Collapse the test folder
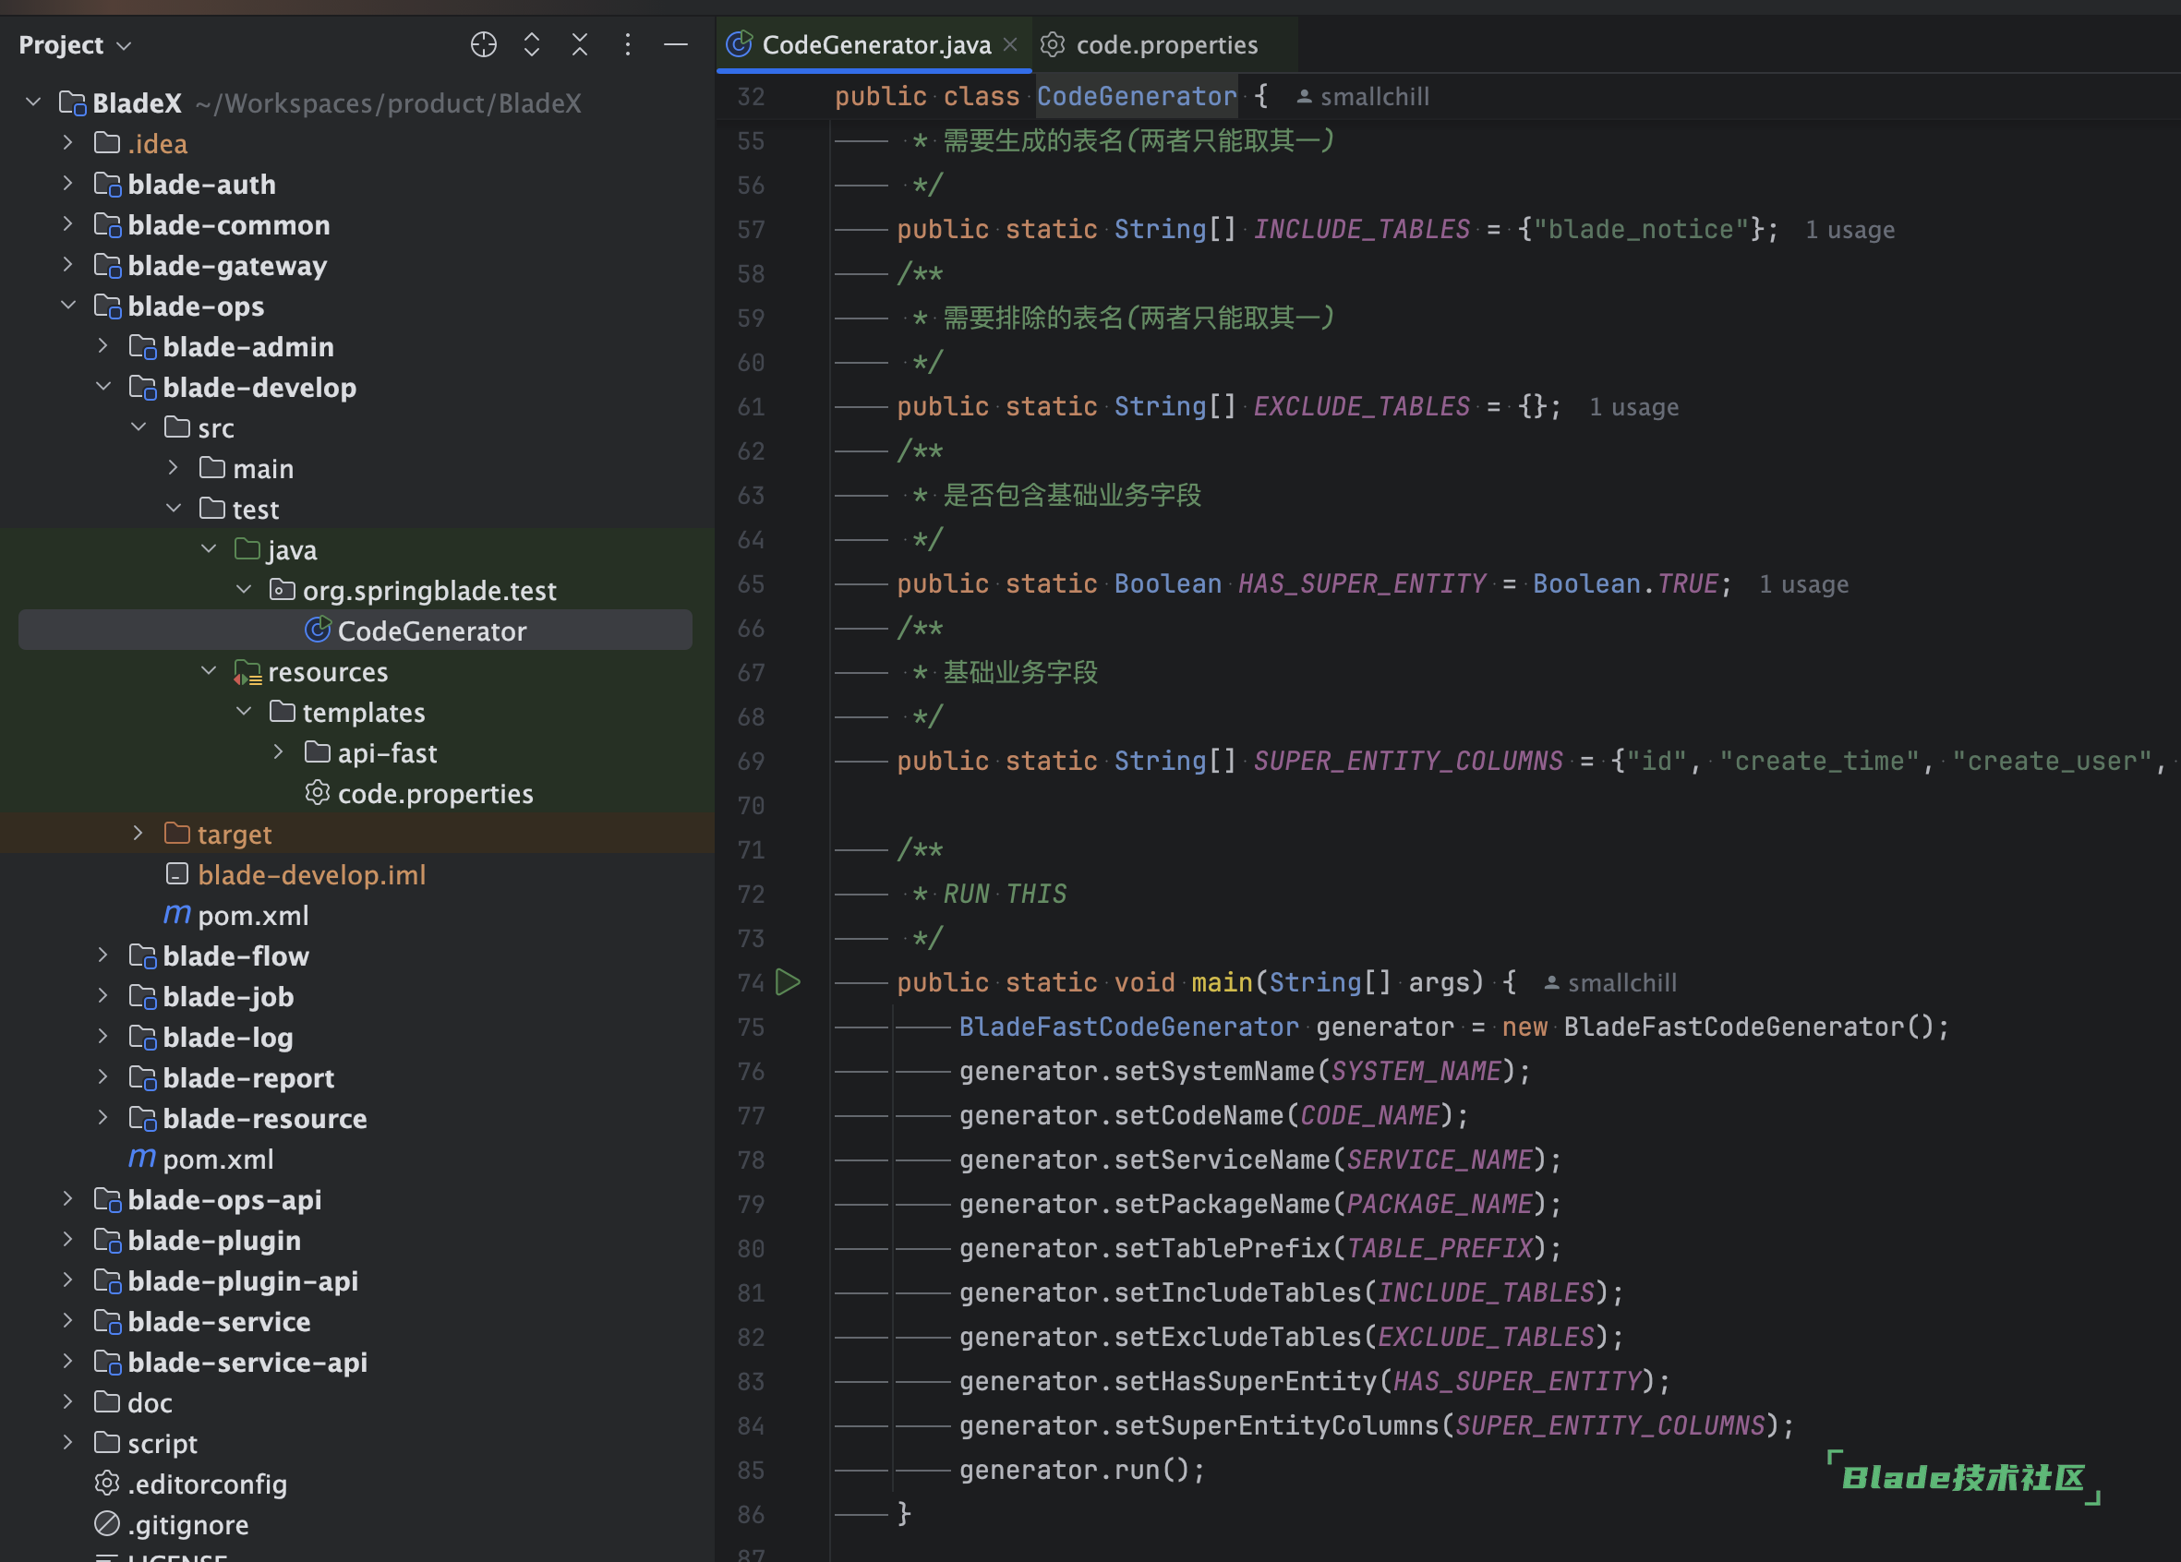 pyautogui.click(x=173, y=509)
